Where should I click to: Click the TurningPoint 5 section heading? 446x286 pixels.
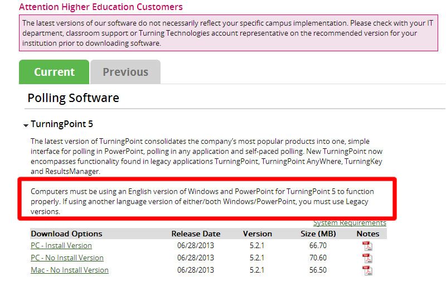coord(62,124)
